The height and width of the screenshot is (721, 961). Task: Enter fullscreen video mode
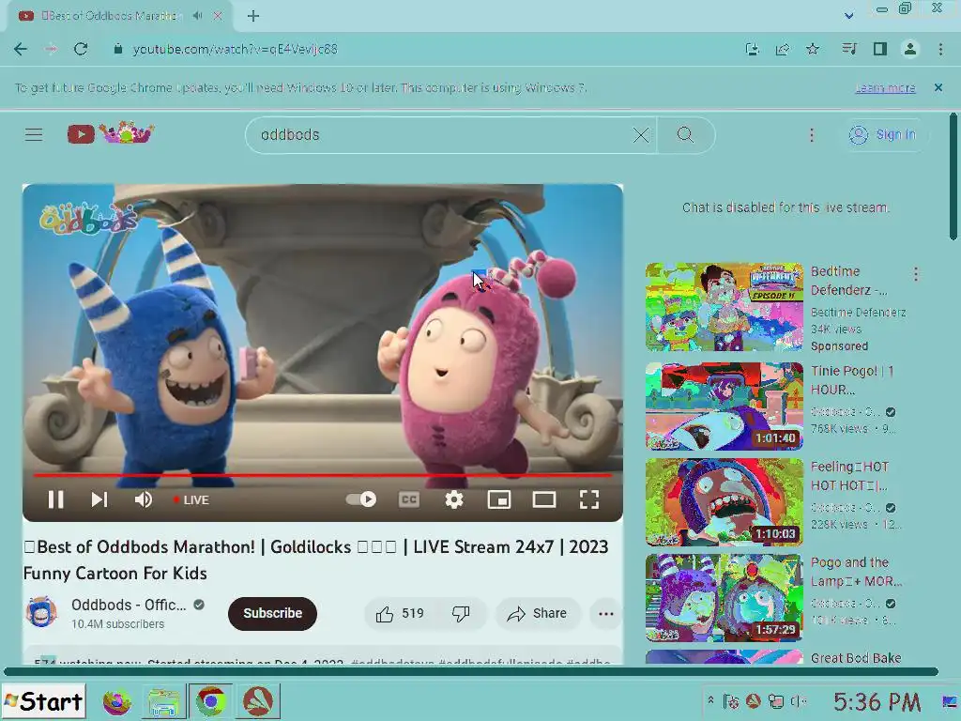(x=589, y=499)
